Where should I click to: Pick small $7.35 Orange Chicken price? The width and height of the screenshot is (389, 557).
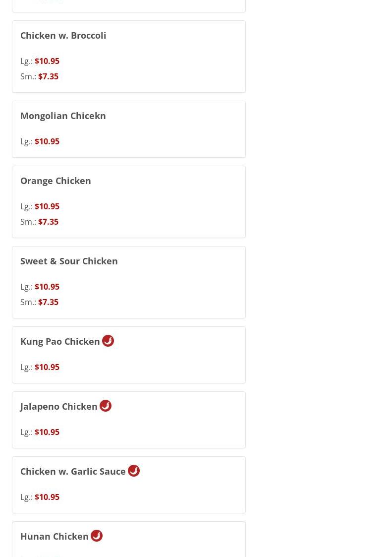[x=48, y=222]
